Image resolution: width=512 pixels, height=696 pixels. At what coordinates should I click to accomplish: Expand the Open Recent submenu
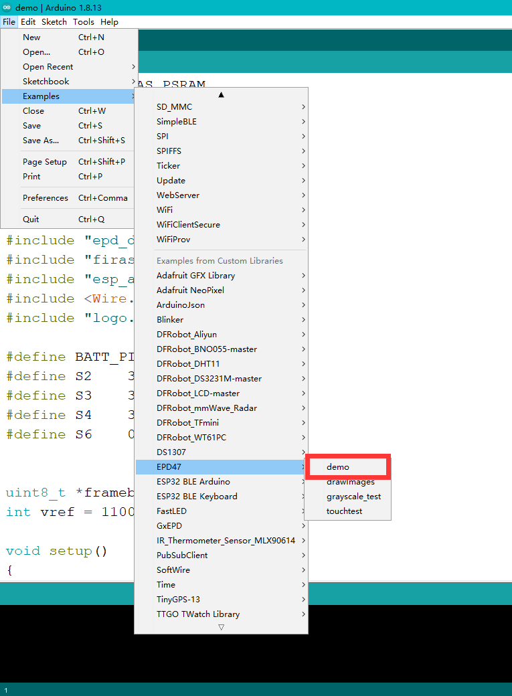(69, 66)
